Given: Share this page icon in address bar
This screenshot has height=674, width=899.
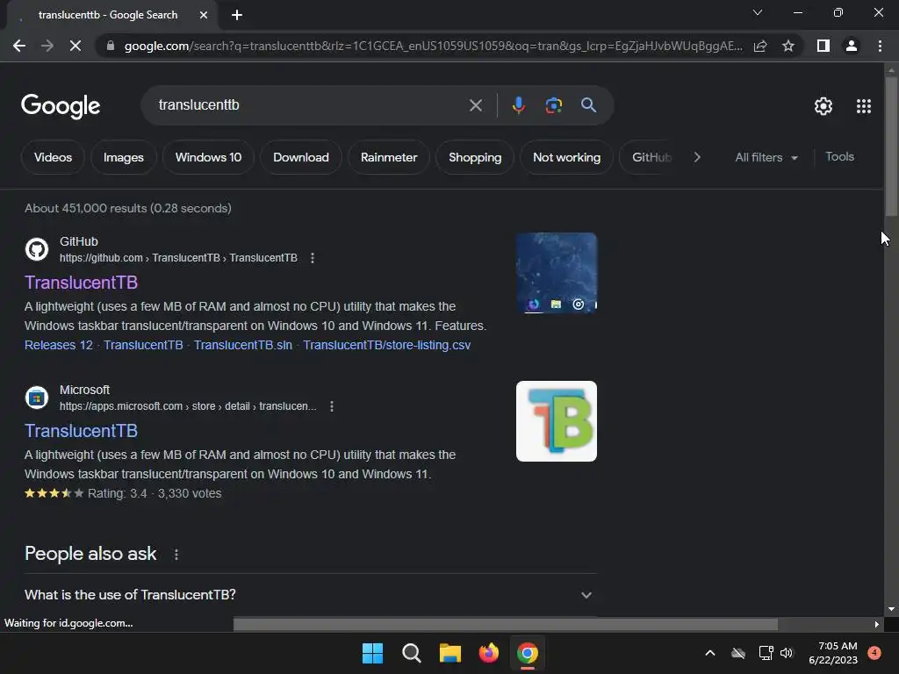Looking at the screenshot, I should click(x=760, y=46).
